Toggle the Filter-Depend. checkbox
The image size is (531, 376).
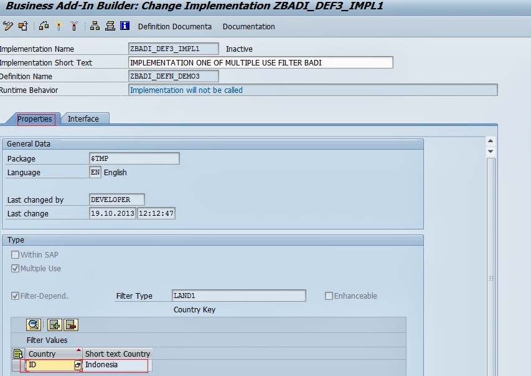click(15, 296)
